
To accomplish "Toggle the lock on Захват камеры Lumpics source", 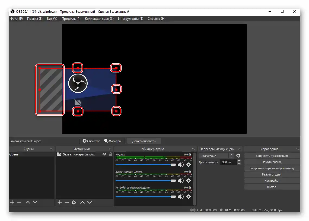I will 111,154.
